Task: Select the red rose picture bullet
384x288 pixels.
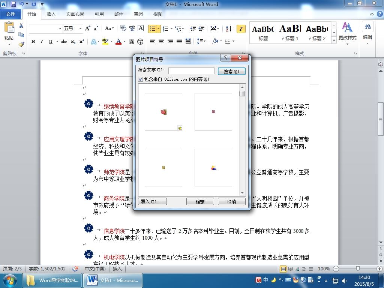Action: click(x=163, y=112)
